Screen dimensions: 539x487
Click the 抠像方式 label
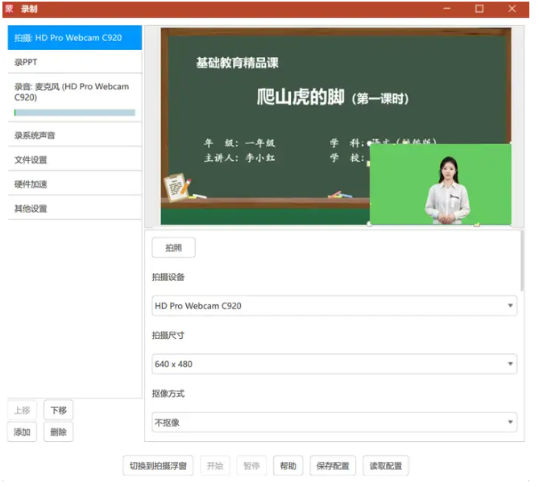[x=168, y=394]
